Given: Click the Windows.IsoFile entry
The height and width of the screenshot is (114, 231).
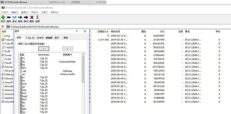Looking at the screenshot, I should 67,74.
